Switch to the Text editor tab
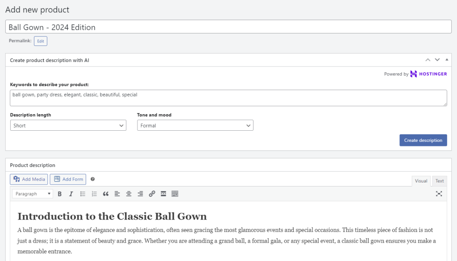Viewport: 457px width, 261px height. [x=439, y=181]
